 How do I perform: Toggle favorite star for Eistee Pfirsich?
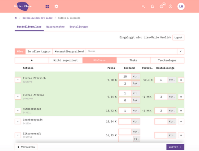[x=181, y=80]
